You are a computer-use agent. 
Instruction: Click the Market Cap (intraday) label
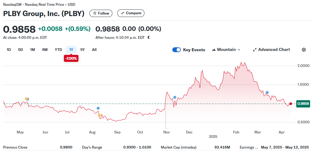(178, 147)
